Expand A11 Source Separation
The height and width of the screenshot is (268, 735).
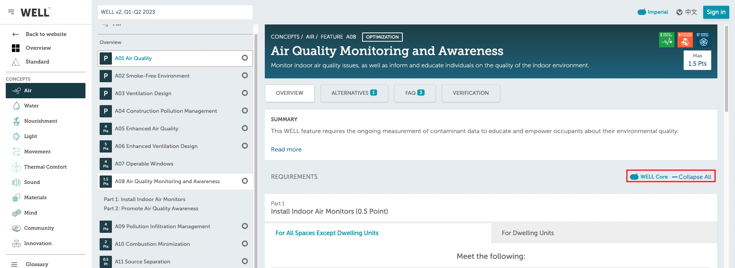pyautogui.click(x=175, y=262)
